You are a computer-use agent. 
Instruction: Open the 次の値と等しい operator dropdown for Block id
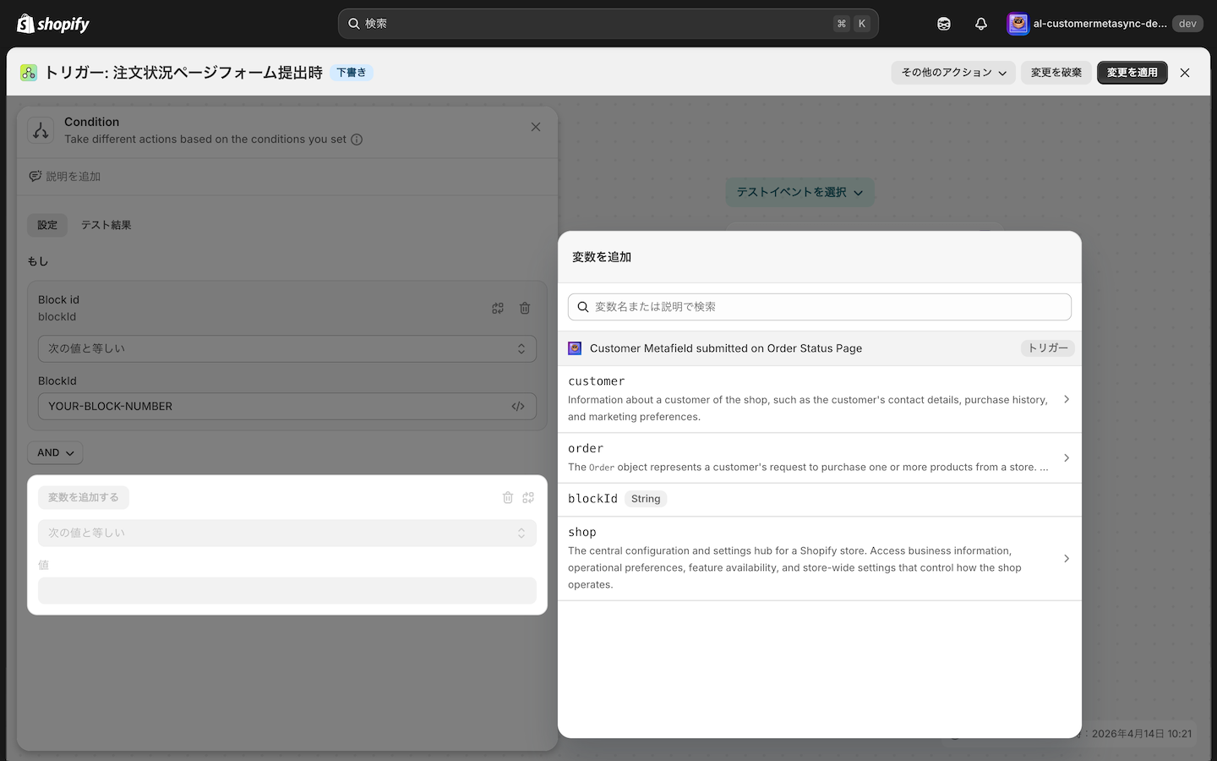coord(287,348)
